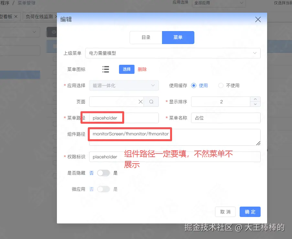The width and height of the screenshot is (292, 239).
Task: Click the 取消 cancel button
Action: tap(225, 212)
